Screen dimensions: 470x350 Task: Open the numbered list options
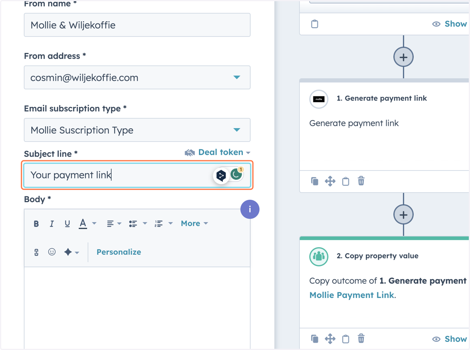pos(164,224)
